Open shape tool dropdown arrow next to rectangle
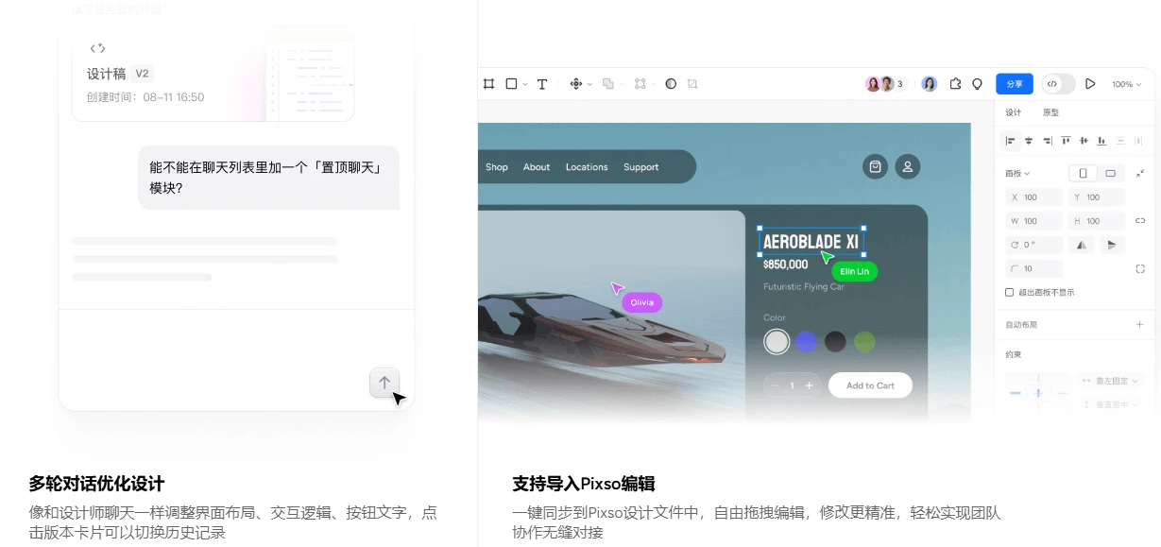The height and width of the screenshot is (547, 1161). point(524,84)
